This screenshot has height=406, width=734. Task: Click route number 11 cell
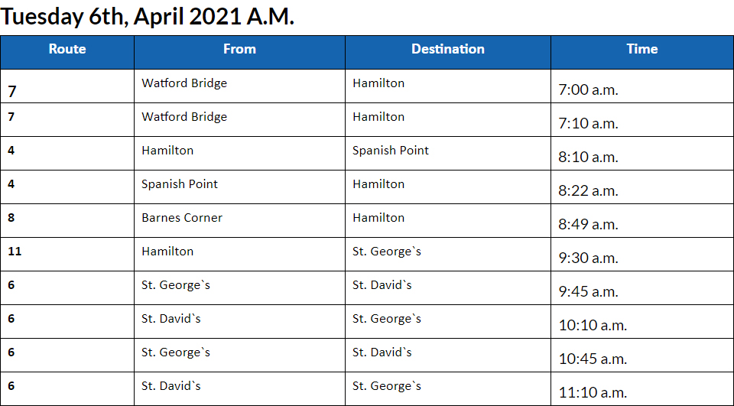point(15,252)
